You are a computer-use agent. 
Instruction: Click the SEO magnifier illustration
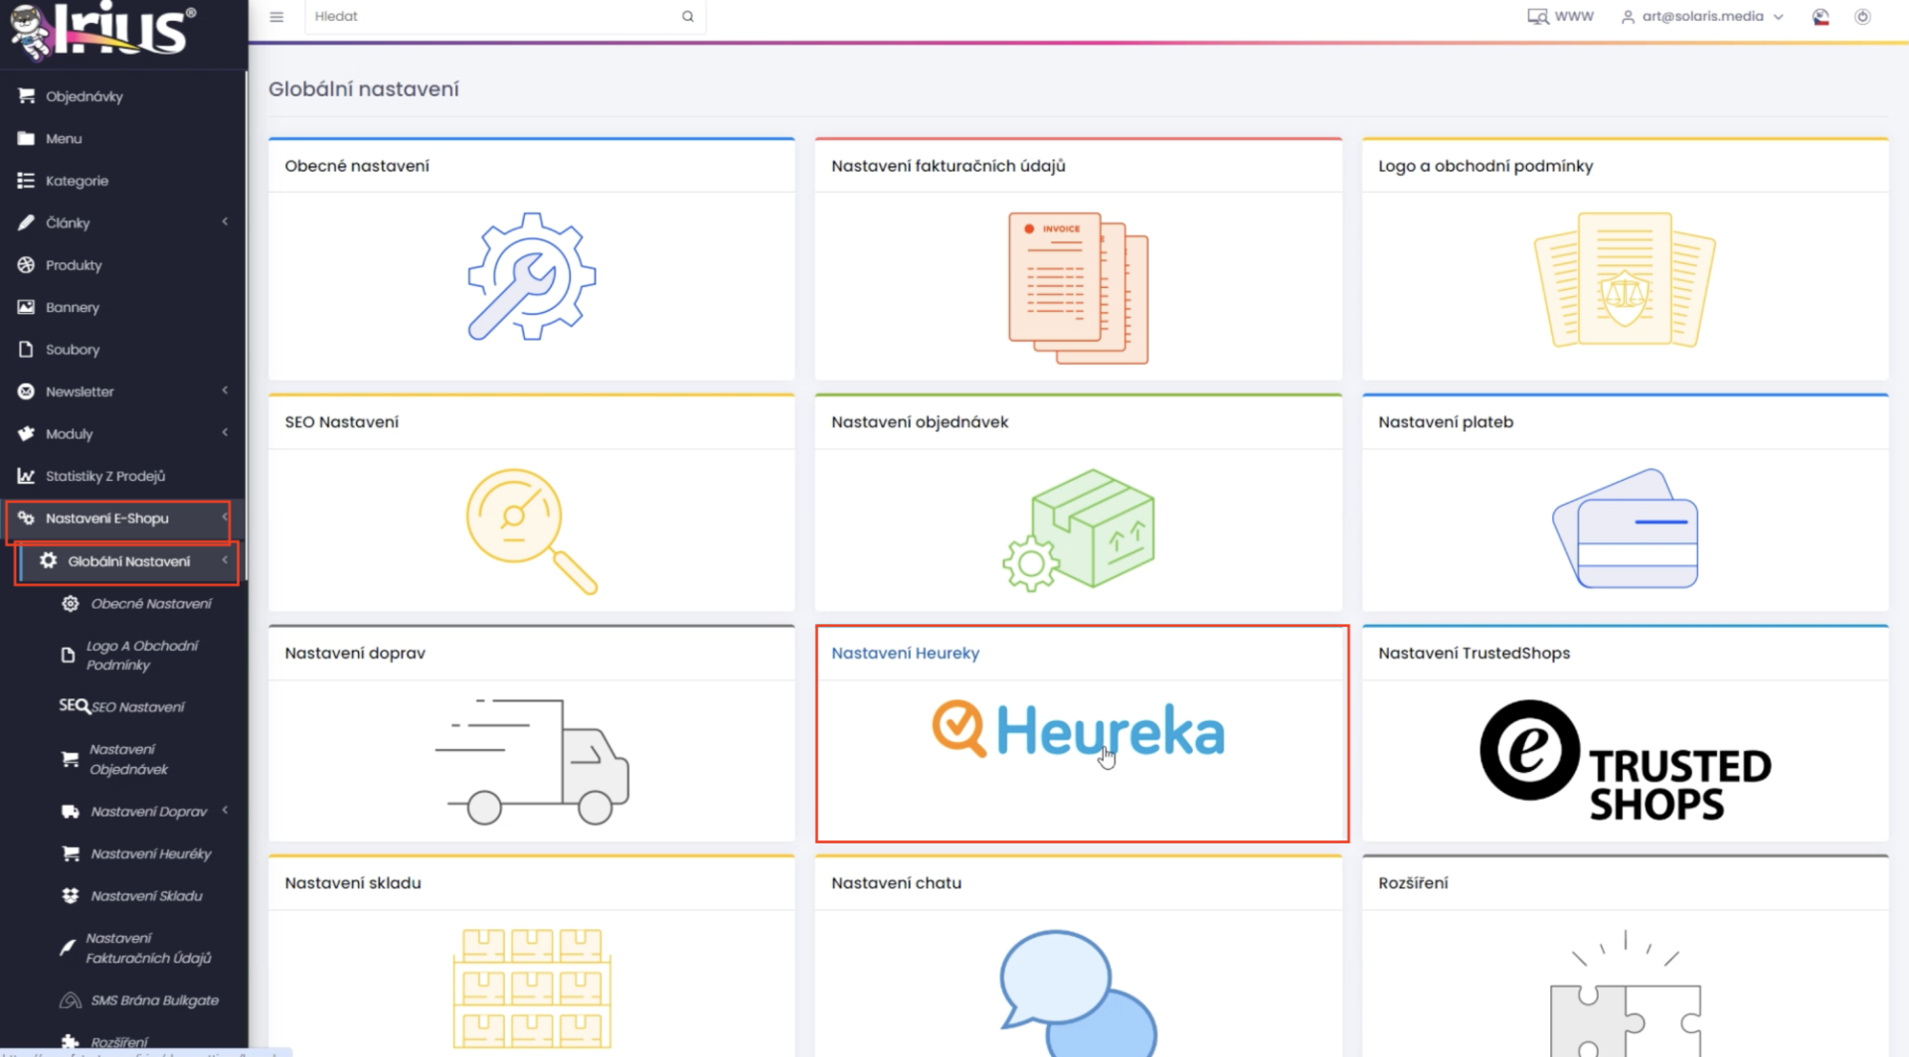pyautogui.click(x=531, y=531)
